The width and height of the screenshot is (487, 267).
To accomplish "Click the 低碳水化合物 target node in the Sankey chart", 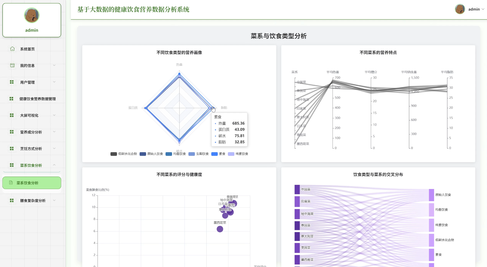I will pyautogui.click(x=431, y=240).
